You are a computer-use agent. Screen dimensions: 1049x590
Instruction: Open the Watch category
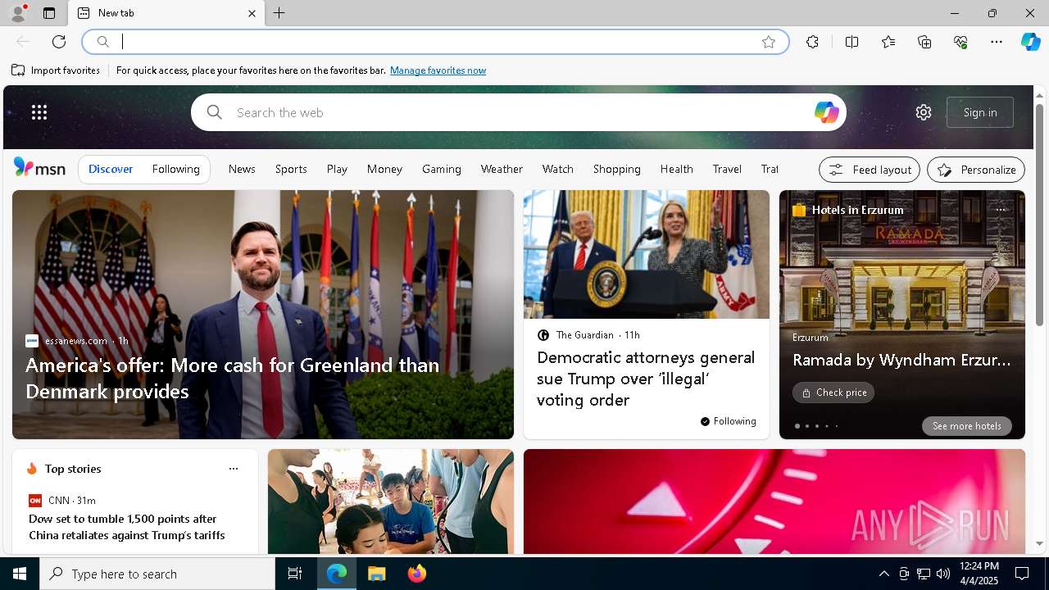click(x=557, y=169)
